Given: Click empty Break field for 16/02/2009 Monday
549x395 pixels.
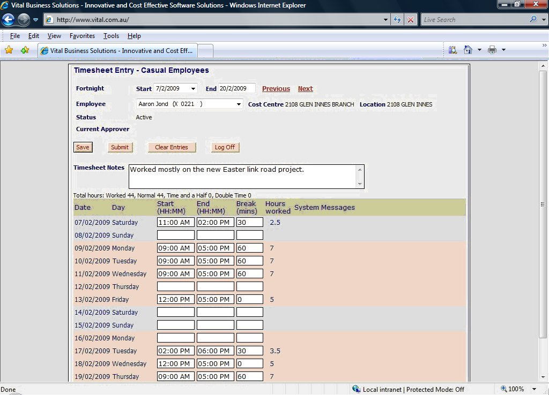Looking at the screenshot, I should coord(250,338).
